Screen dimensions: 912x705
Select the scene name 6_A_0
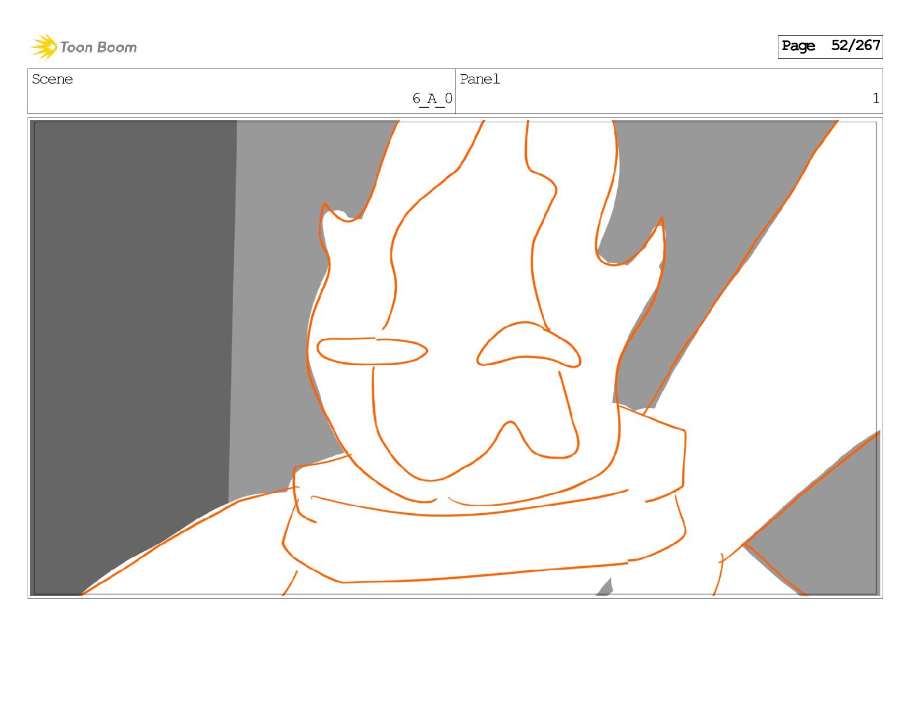(x=432, y=99)
